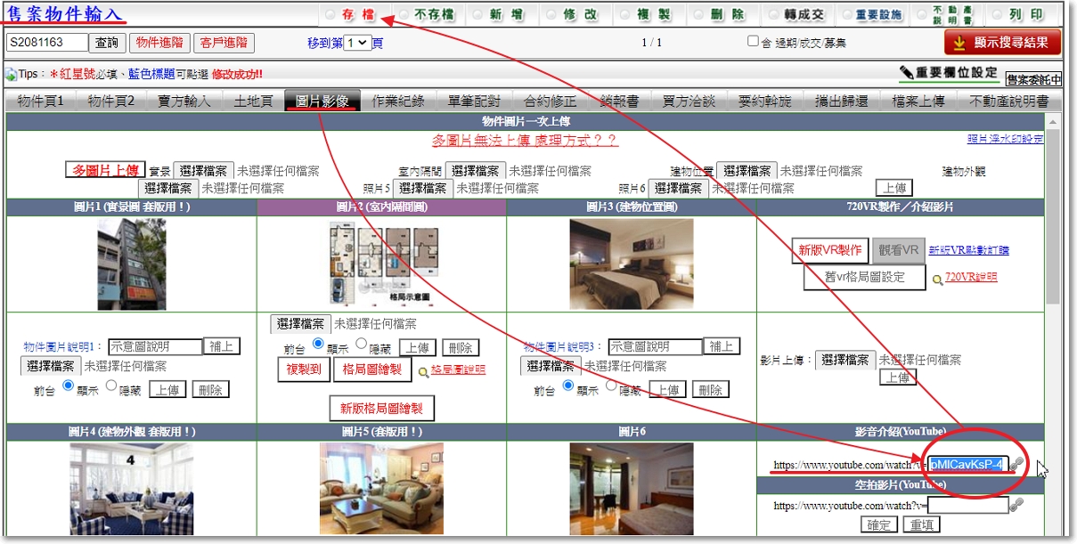Click the 物件圖片說明1 text input field
Viewport: 1077px width, 544px height.
(155, 346)
